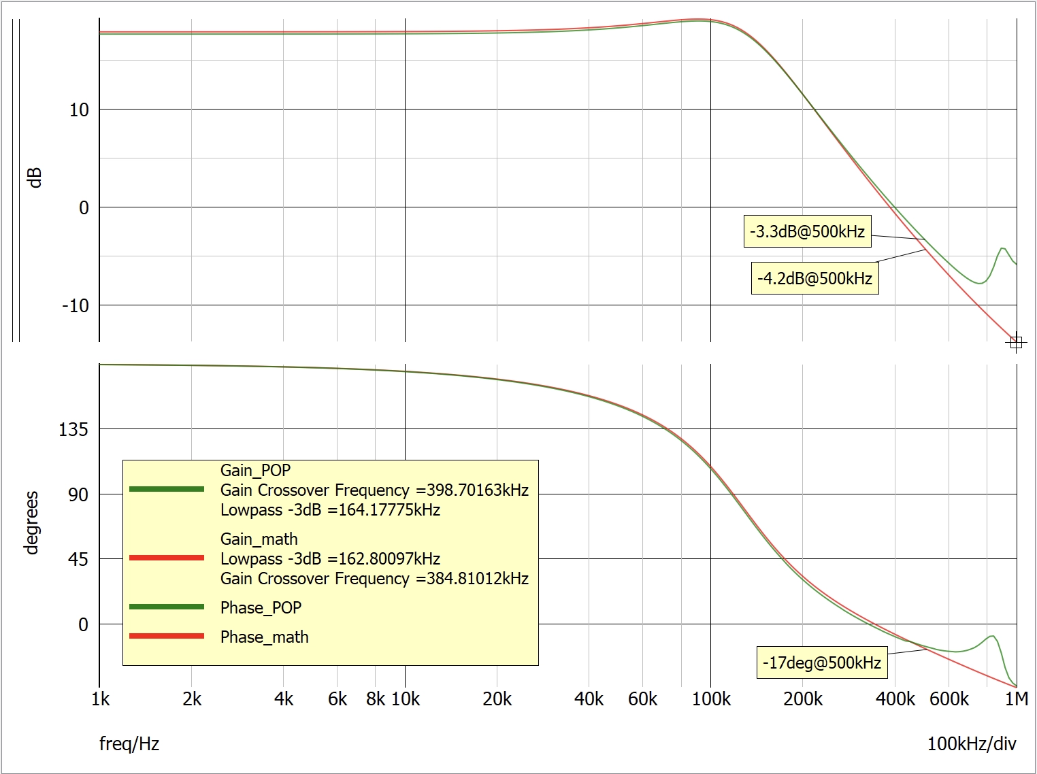
Task: Select the degrees vertical axis label
Action: coord(31,522)
